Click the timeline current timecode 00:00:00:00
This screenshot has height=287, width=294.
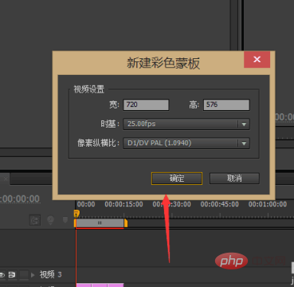(20, 199)
